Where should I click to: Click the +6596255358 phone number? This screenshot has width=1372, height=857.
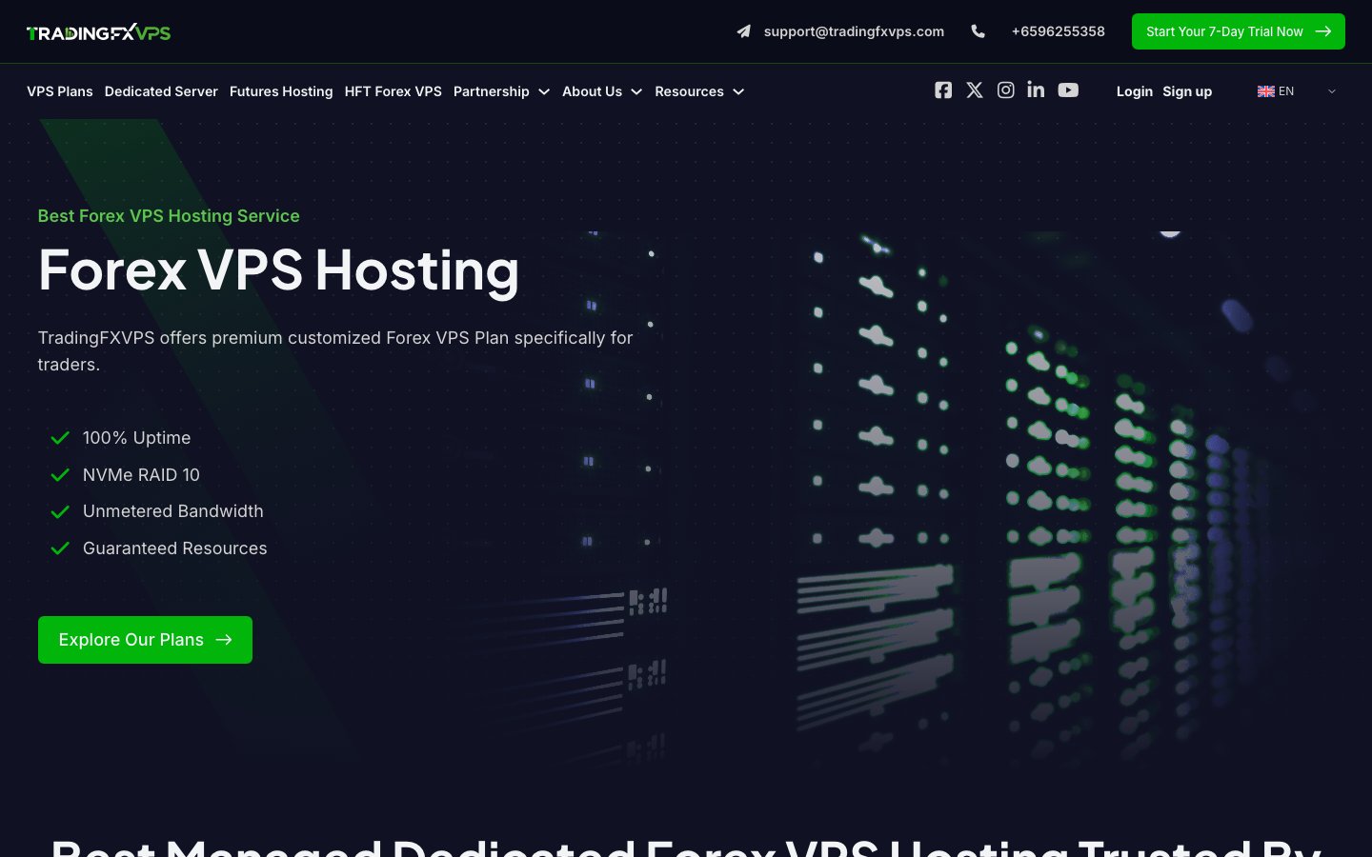click(1059, 31)
